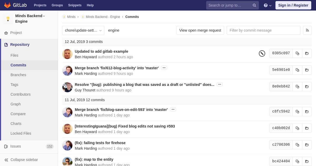This screenshot has height=166, width=316.
Task: Click commit hash c40b002d
Action: tap(281, 128)
